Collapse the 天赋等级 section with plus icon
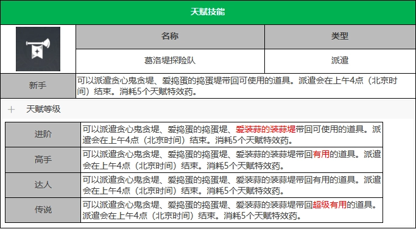The image size is (416, 229). point(11,110)
